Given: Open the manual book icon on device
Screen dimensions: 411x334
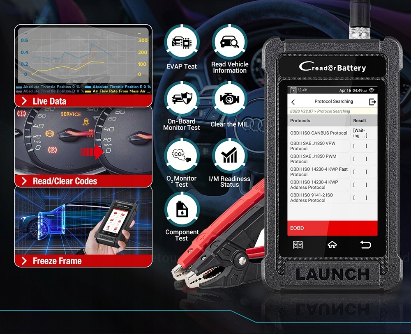Looking at the screenshot, I should [298, 245].
